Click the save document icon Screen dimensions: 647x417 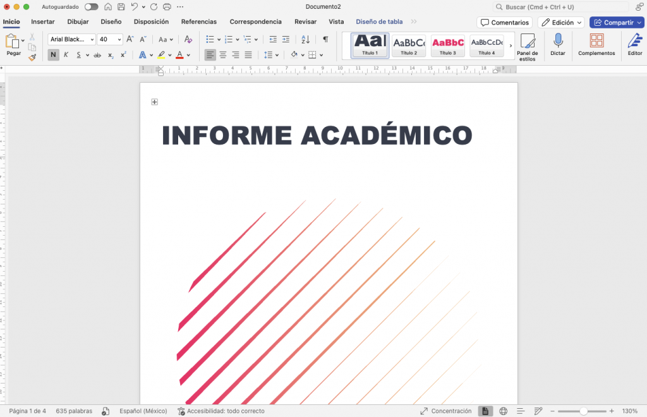click(x=121, y=7)
